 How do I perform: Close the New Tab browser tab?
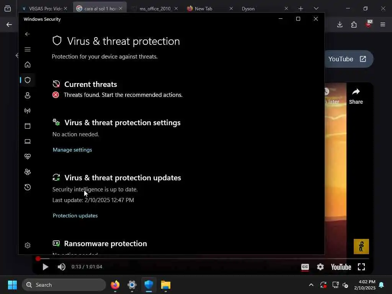tap(231, 8)
